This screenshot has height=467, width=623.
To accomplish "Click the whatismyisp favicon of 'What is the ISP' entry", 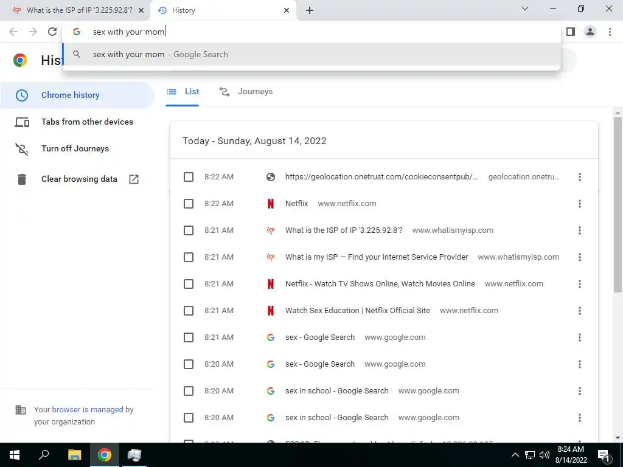I will (x=271, y=230).
